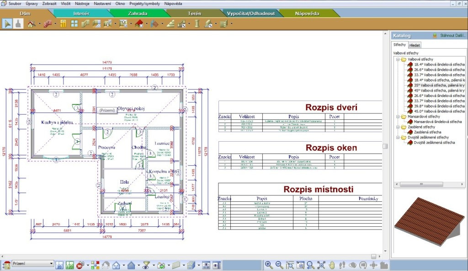Select the tiled floor tool
Viewport: 468px width, 271px height.
coord(96,24)
